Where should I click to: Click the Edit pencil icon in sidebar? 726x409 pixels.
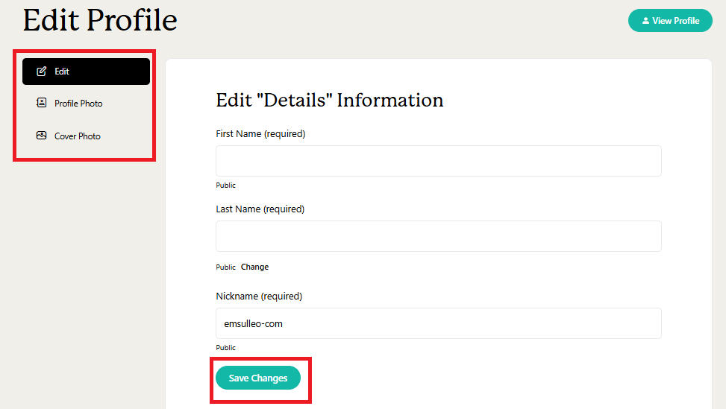pos(41,72)
